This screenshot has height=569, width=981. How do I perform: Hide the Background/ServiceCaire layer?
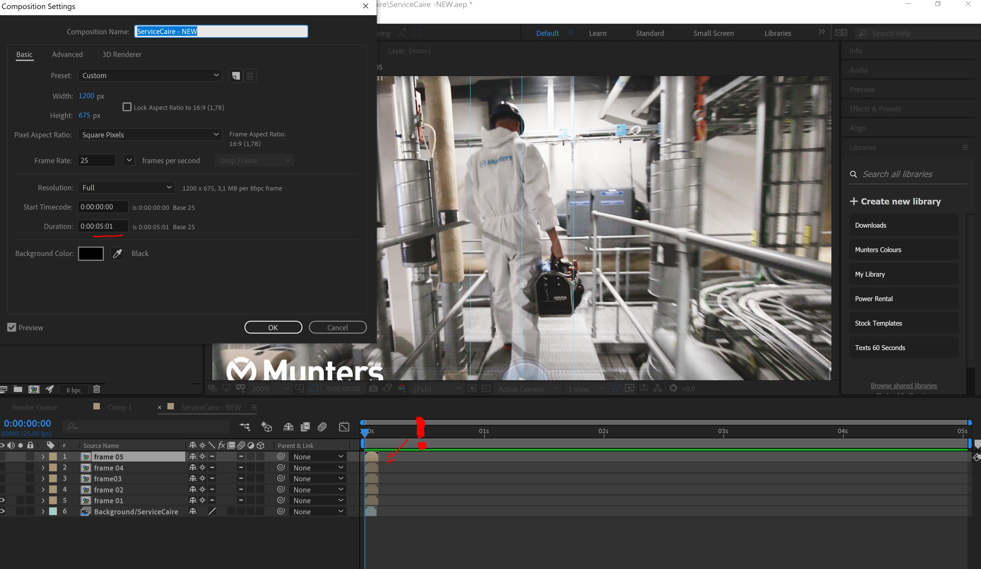click(2, 512)
